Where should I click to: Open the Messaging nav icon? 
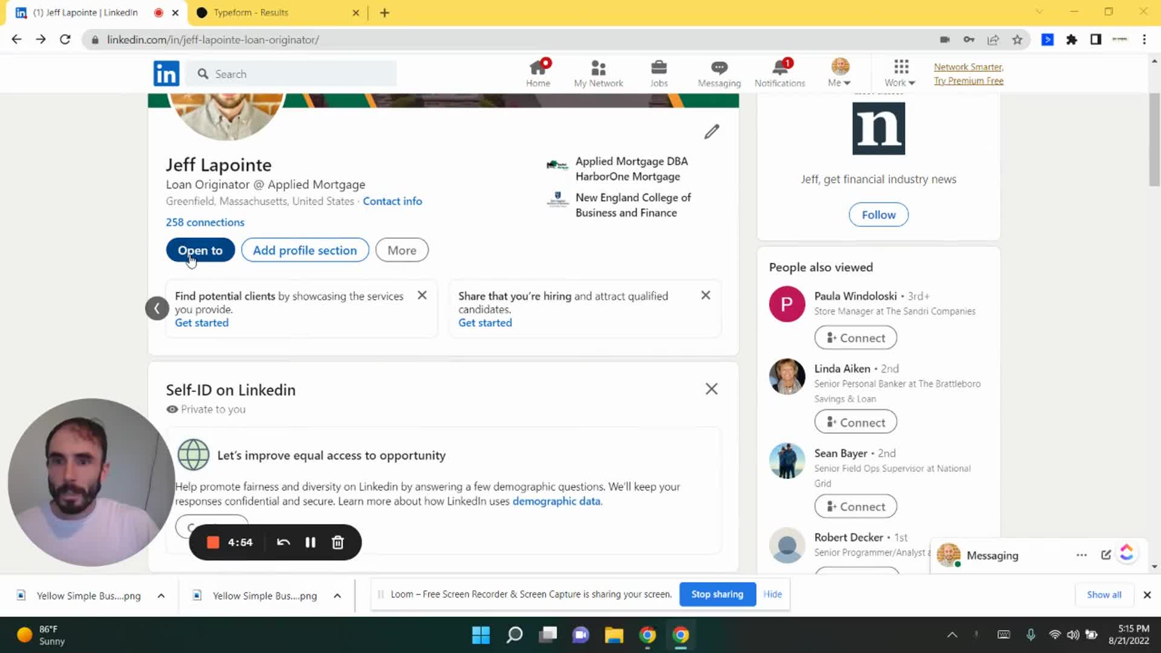click(x=719, y=74)
